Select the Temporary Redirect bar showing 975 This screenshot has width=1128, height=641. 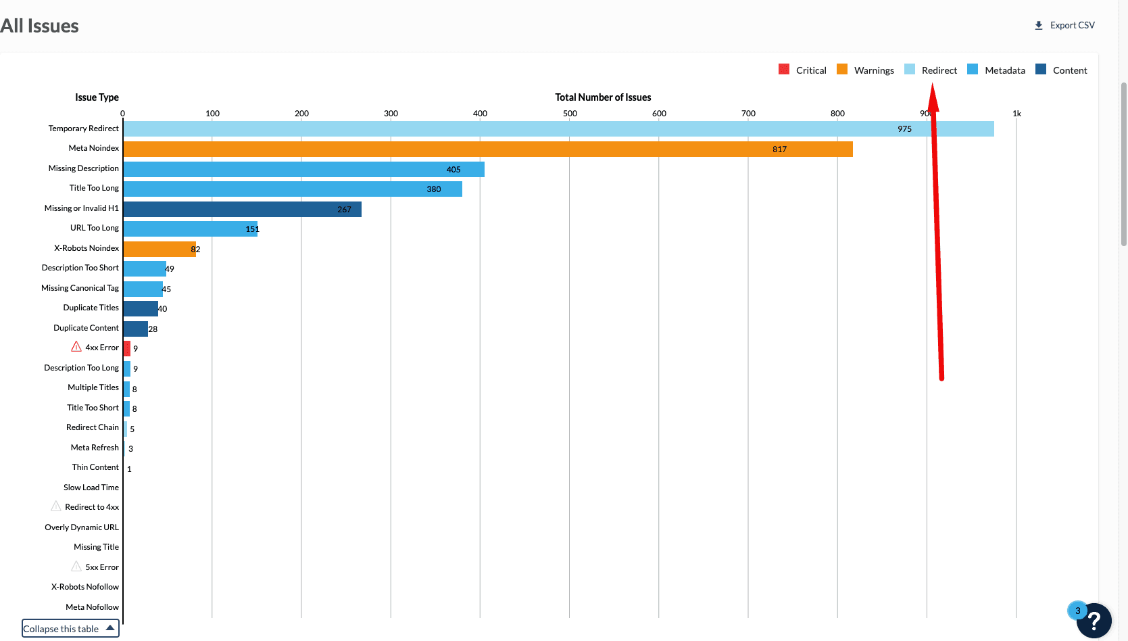tap(558, 128)
